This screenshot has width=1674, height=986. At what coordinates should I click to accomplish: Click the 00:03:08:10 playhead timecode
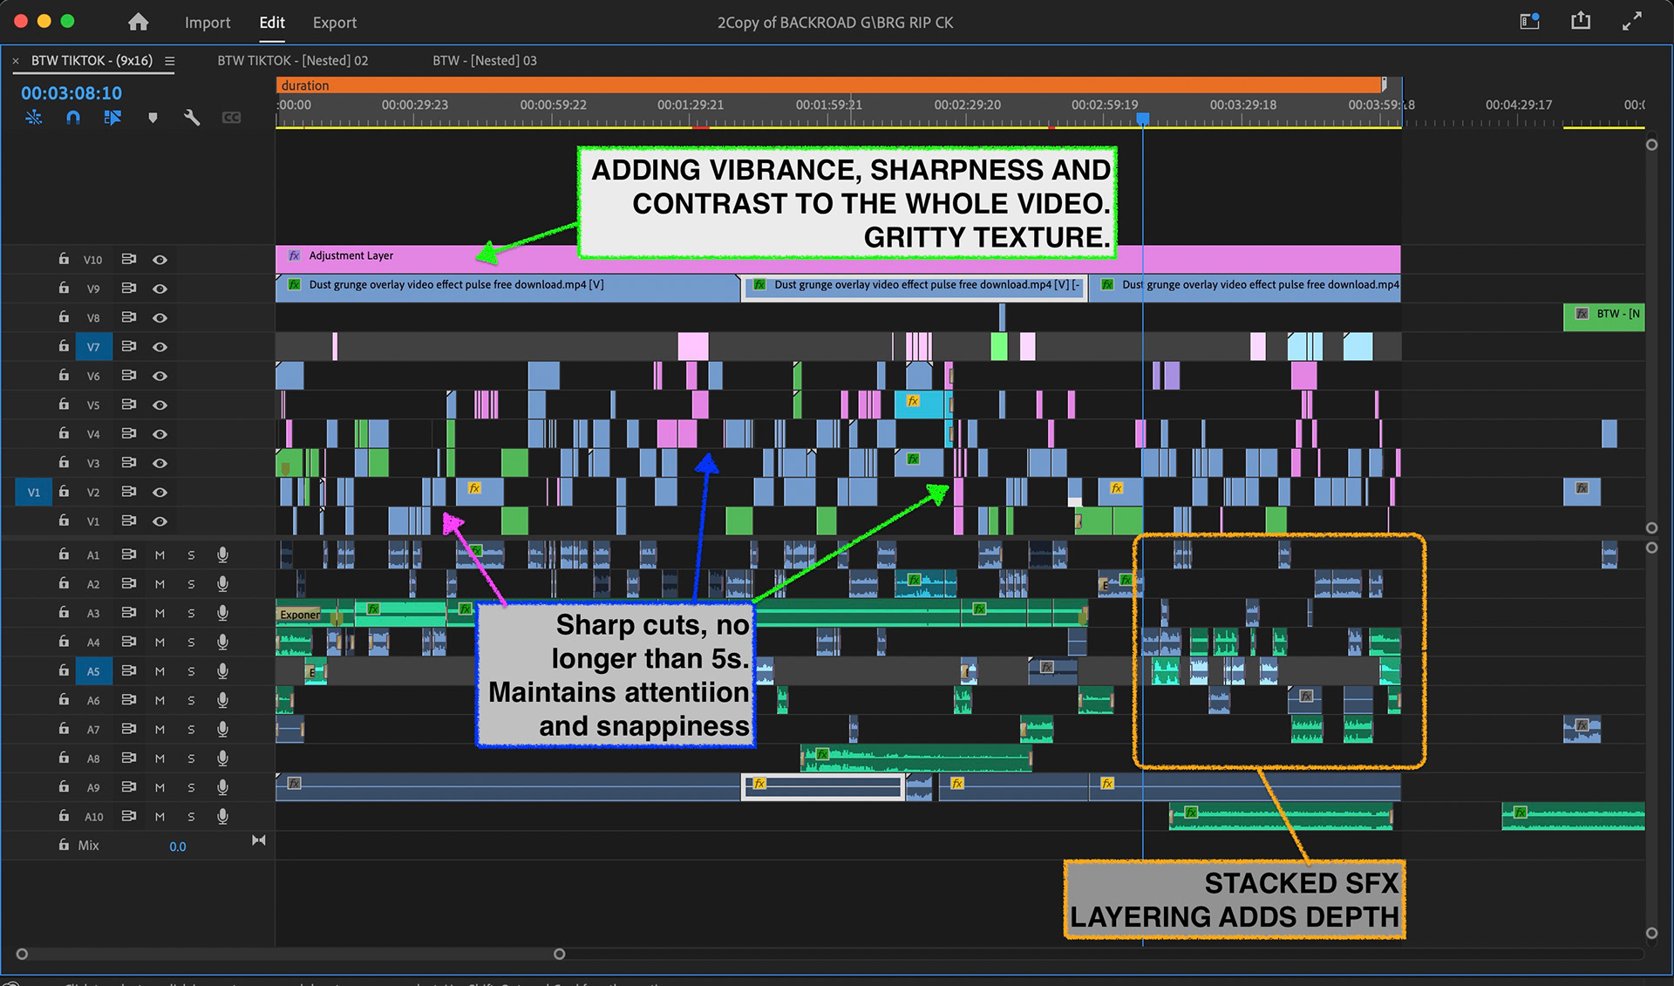pos(71,93)
